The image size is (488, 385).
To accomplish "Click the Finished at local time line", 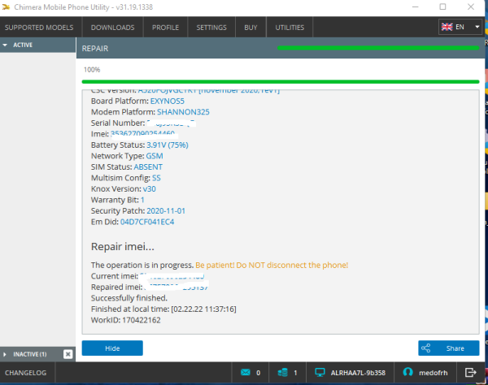I will (x=163, y=309).
